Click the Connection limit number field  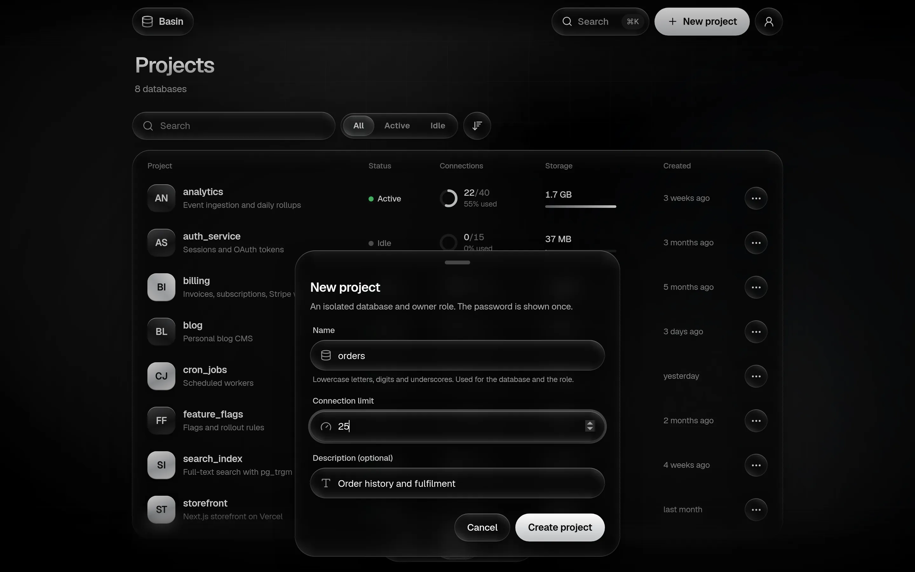(x=457, y=426)
